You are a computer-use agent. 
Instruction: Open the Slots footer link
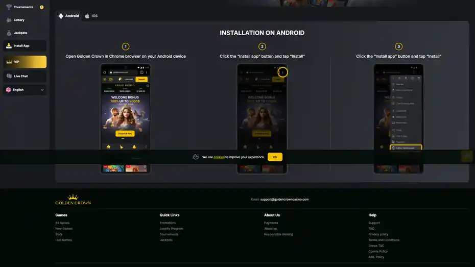click(x=59, y=234)
